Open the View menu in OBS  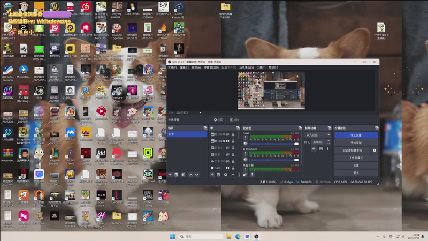click(x=196, y=67)
